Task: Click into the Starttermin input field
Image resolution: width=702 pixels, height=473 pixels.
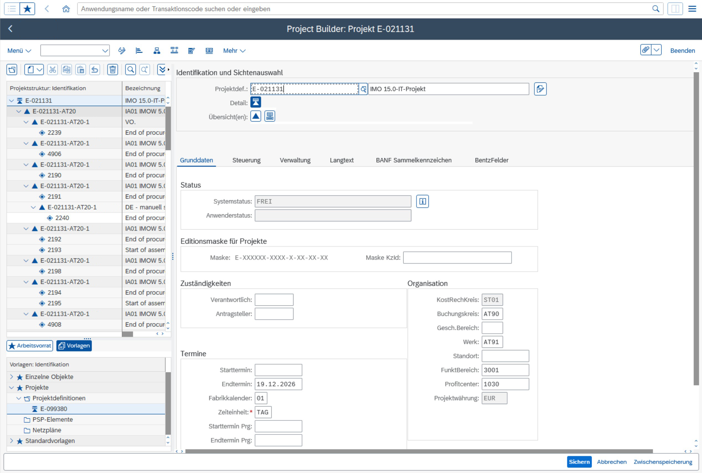Action: 278,370
